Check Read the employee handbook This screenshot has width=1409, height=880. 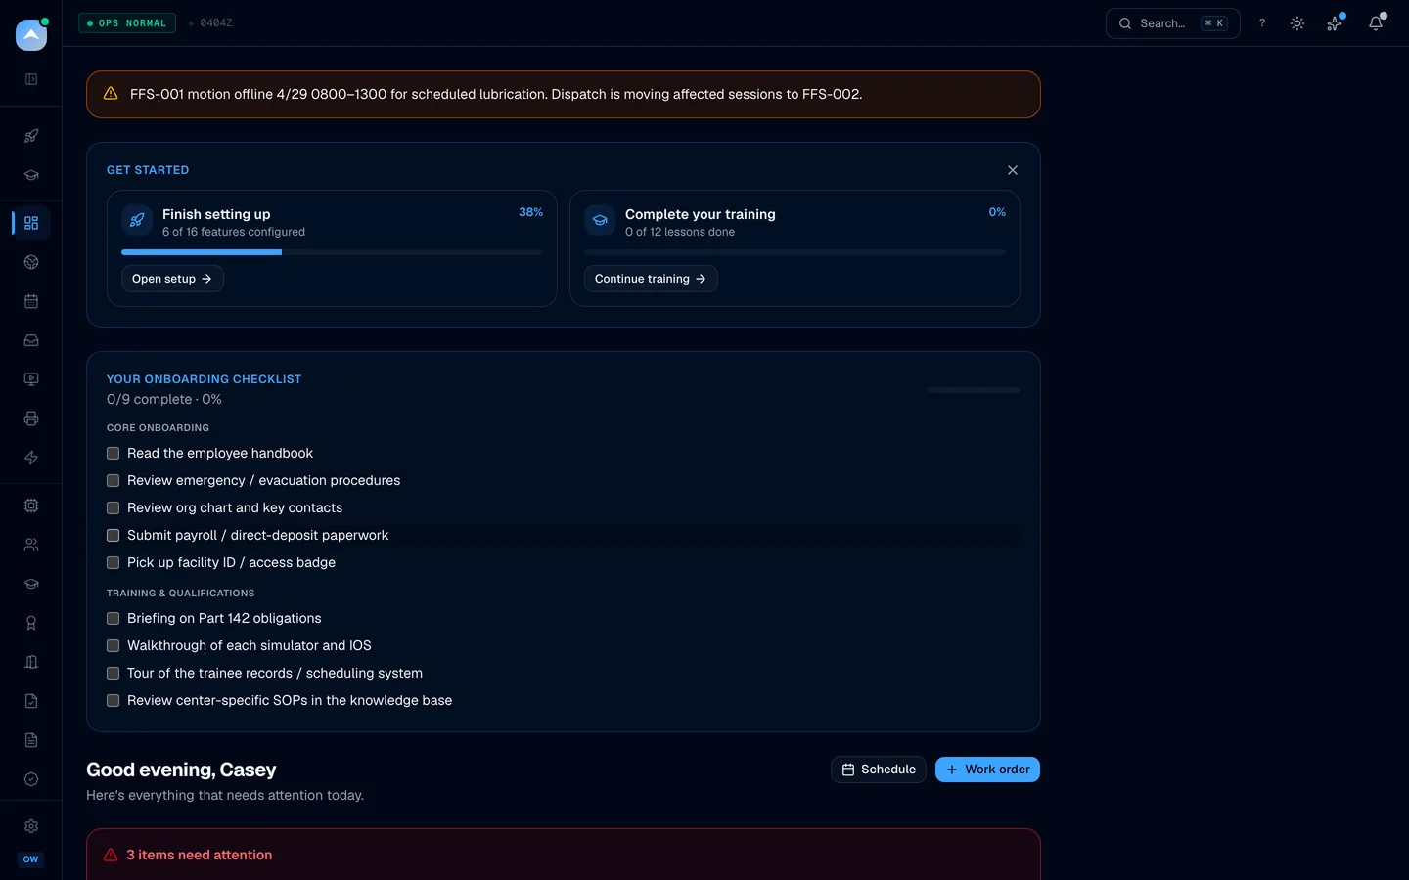coord(113,454)
